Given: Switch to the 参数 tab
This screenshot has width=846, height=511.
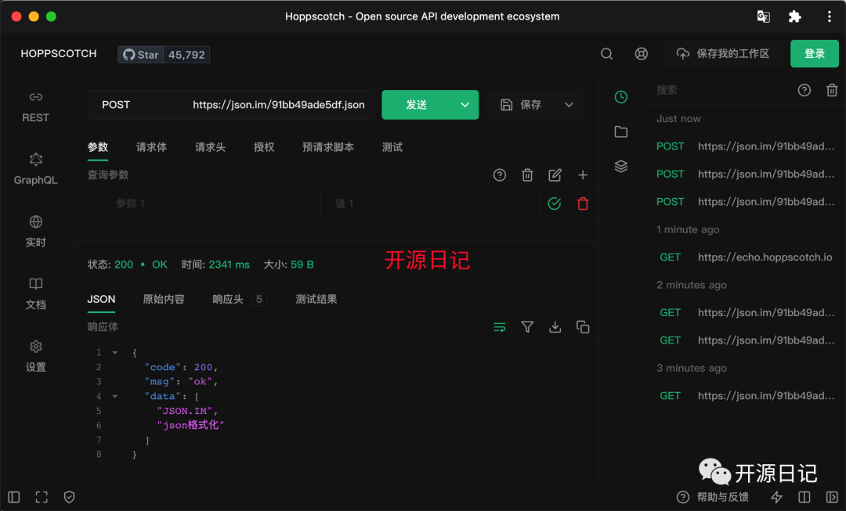Looking at the screenshot, I should coord(98,147).
